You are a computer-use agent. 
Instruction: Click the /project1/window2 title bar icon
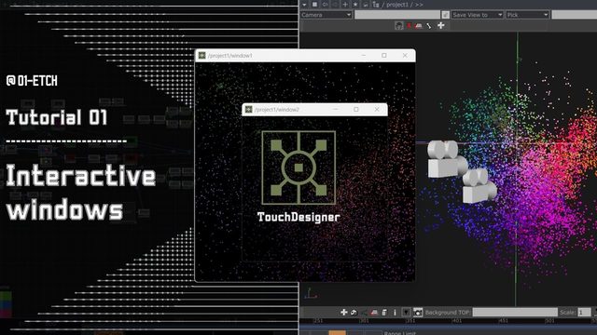[x=249, y=110]
